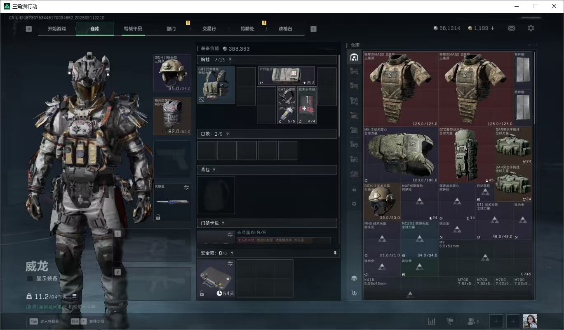Click the player avatar portrait
The height and width of the screenshot is (330, 564).
coord(530,321)
